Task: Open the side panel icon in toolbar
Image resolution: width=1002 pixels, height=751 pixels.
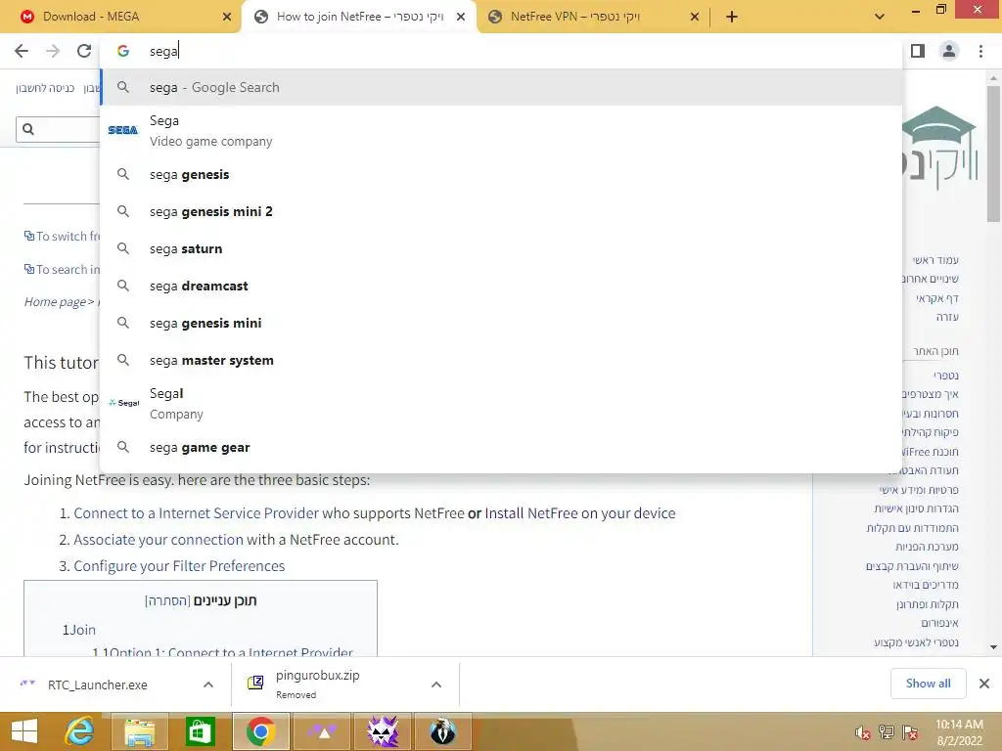Action: point(918,51)
